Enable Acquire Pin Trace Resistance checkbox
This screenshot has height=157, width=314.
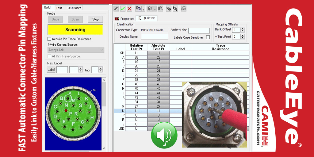(49, 39)
